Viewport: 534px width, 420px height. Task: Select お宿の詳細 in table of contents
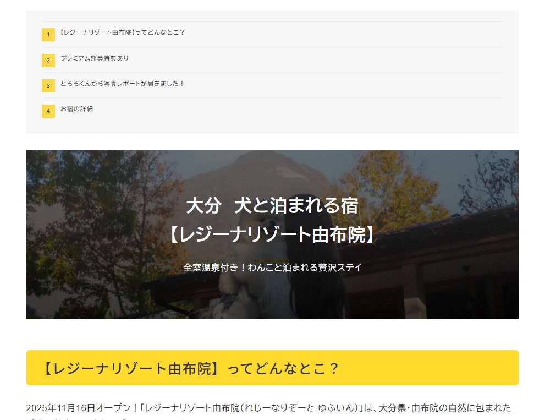76,108
